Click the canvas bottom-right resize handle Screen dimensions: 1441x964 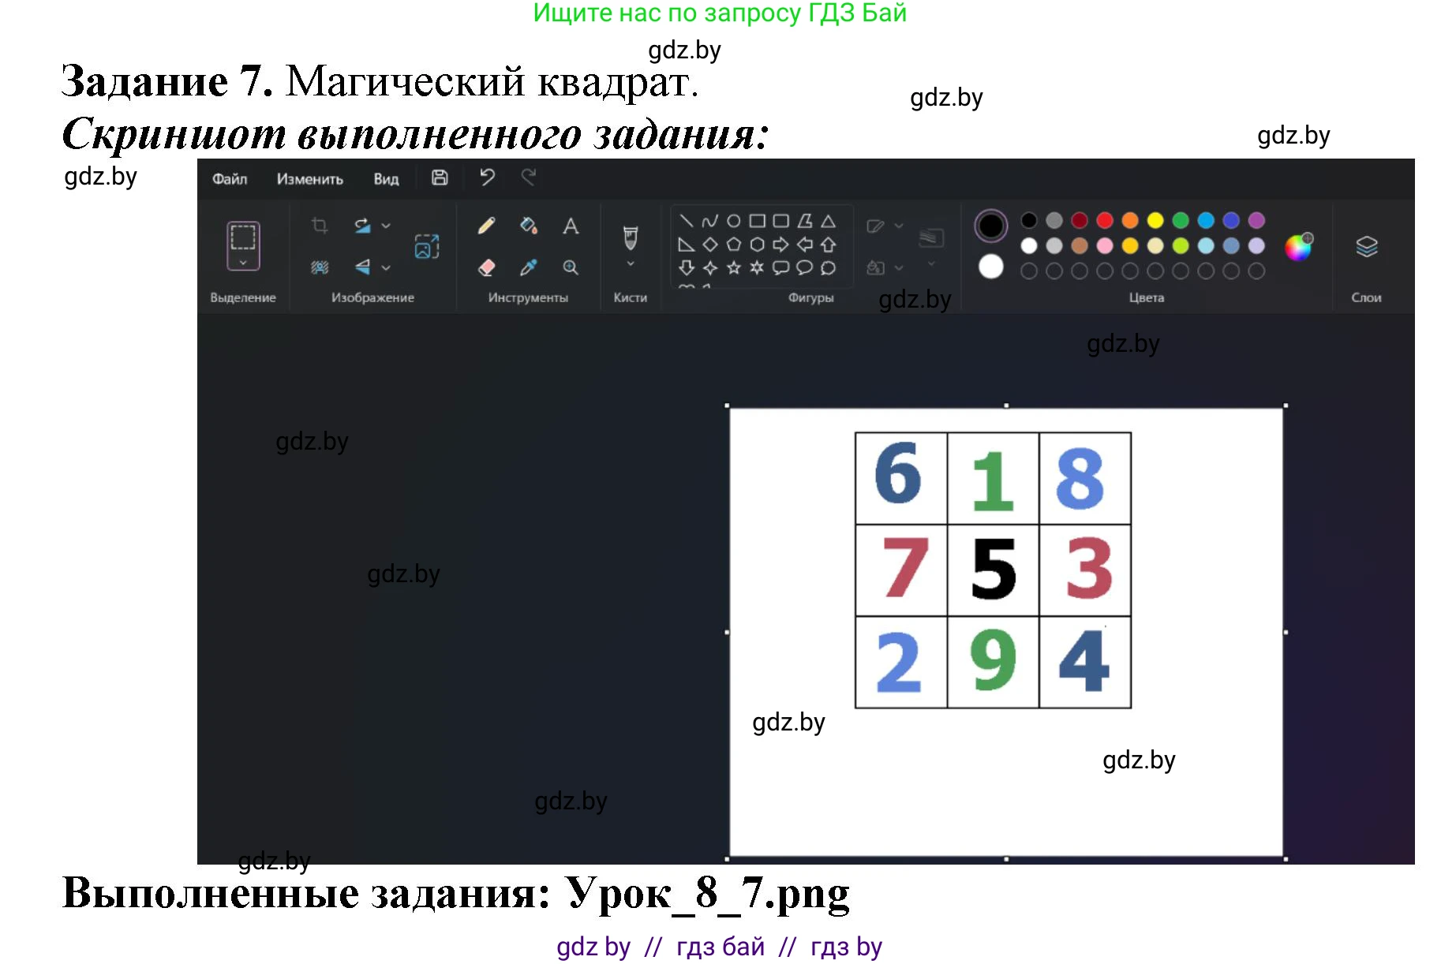tap(1286, 859)
